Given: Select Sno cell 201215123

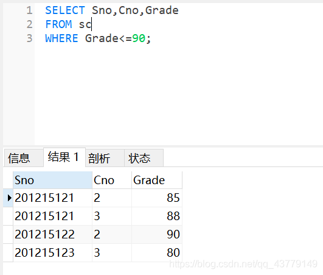Looking at the screenshot, I should (x=52, y=252).
